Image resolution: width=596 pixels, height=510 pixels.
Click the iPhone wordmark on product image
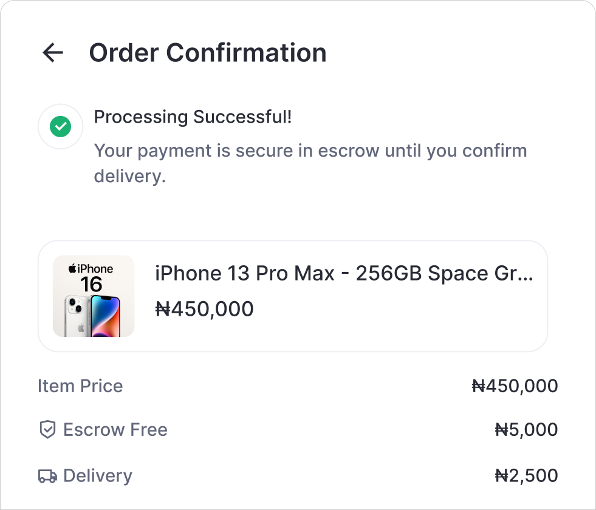click(95, 268)
